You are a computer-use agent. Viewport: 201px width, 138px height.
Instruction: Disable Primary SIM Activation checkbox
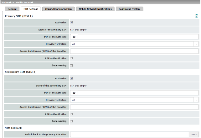coord(71,22)
